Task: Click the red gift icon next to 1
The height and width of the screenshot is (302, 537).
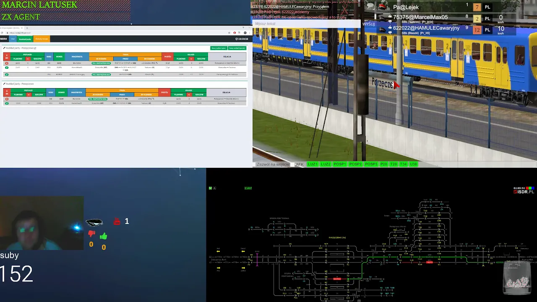Action: 117,221
